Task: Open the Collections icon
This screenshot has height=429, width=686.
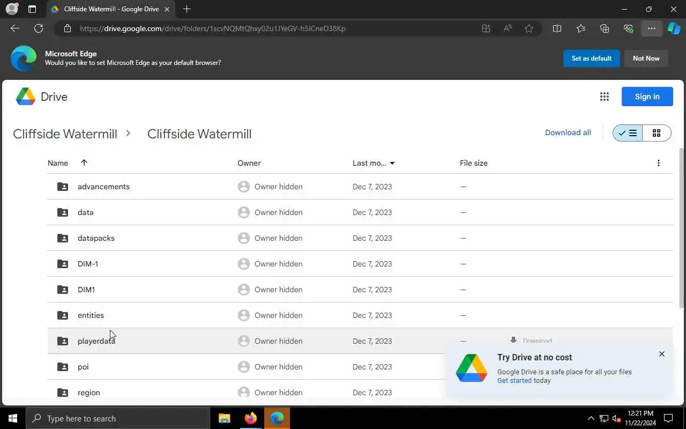Action: [x=605, y=28]
